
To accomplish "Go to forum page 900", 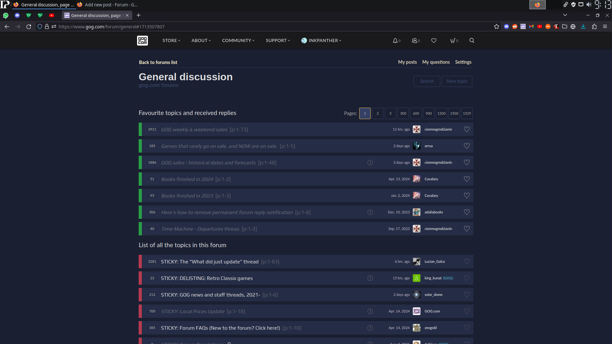I will (x=429, y=113).
